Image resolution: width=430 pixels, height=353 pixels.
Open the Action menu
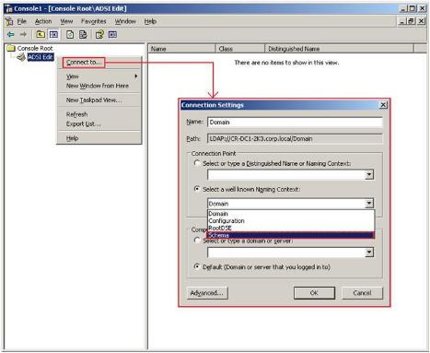pyautogui.click(x=43, y=21)
